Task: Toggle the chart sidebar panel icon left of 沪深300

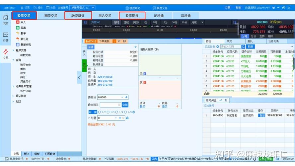Action: tap(85, 22)
